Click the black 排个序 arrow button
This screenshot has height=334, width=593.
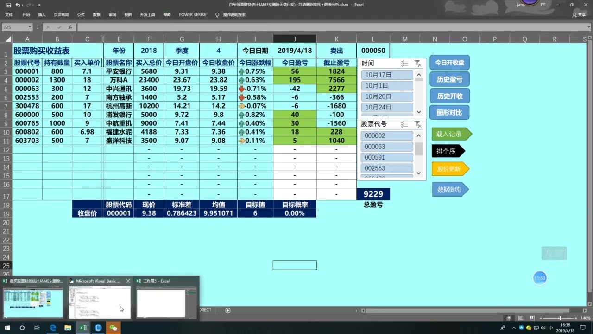click(x=448, y=151)
